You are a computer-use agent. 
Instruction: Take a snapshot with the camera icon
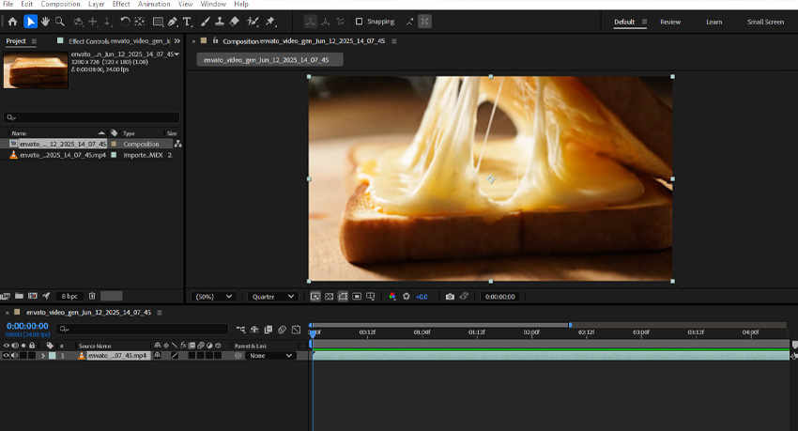click(450, 297)
